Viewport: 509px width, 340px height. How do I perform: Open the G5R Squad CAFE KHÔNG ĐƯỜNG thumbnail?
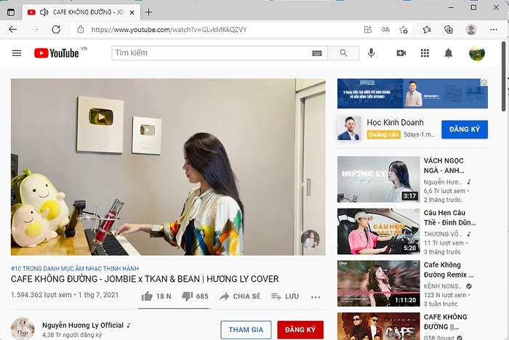click(x=379, y=326)
